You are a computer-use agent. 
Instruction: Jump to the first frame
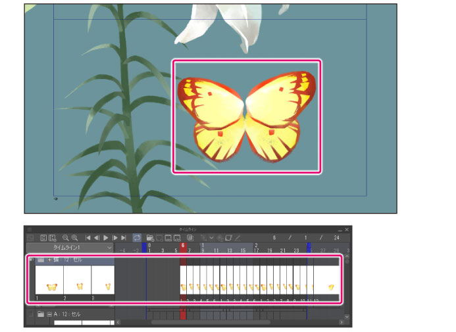pyautogui.click(x=88, y=238)
